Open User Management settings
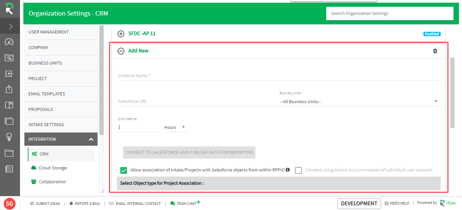 pyautogui.click(x=61, y=32)
